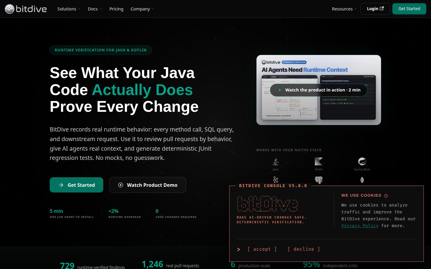Click the Login button
Image resolution: width=431 pixels, height=269 pixels.
tap(375, 9)
